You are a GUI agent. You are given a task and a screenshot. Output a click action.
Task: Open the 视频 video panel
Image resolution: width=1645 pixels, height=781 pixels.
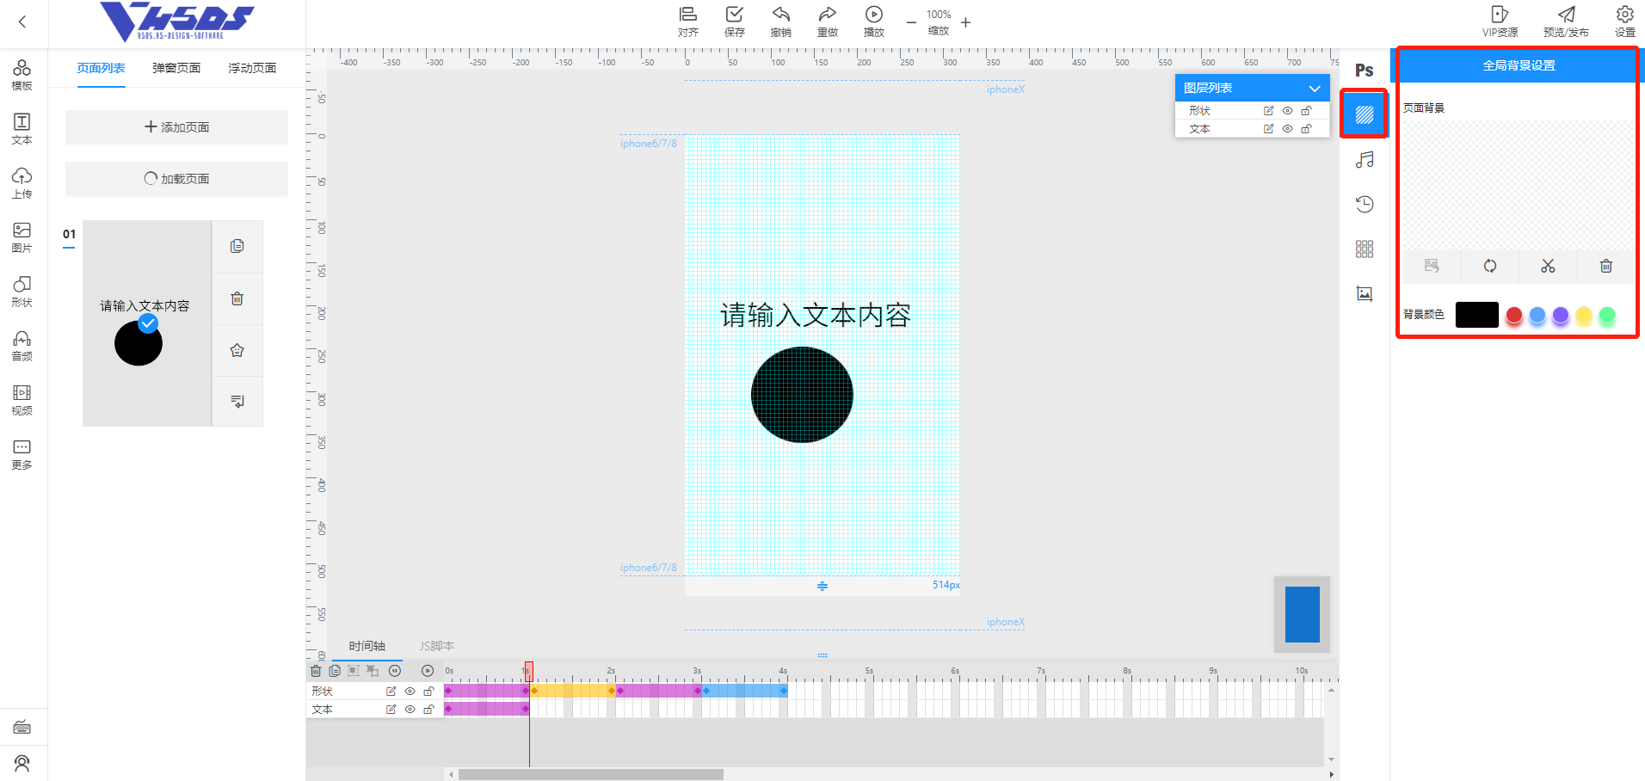[22, 399]
